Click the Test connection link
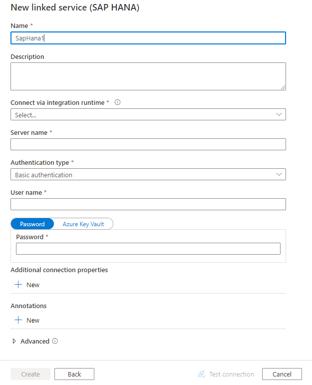The height and width of the screenshot is (385, 312). tap(231, 374)
